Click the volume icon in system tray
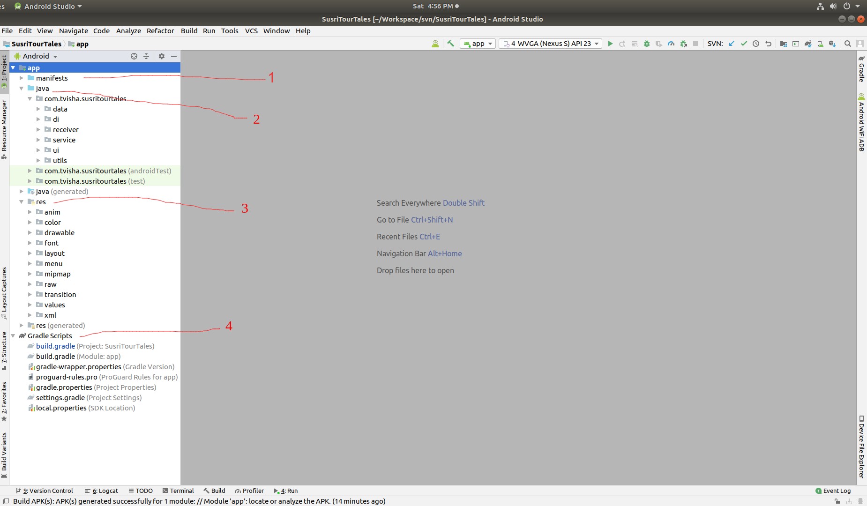Screen dimensions: 867x506 click(833, 6)
